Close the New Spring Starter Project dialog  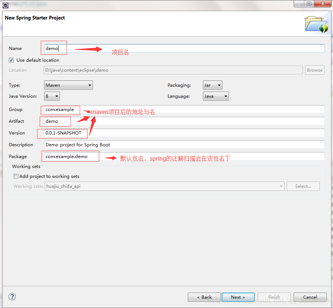pos(323,4)
